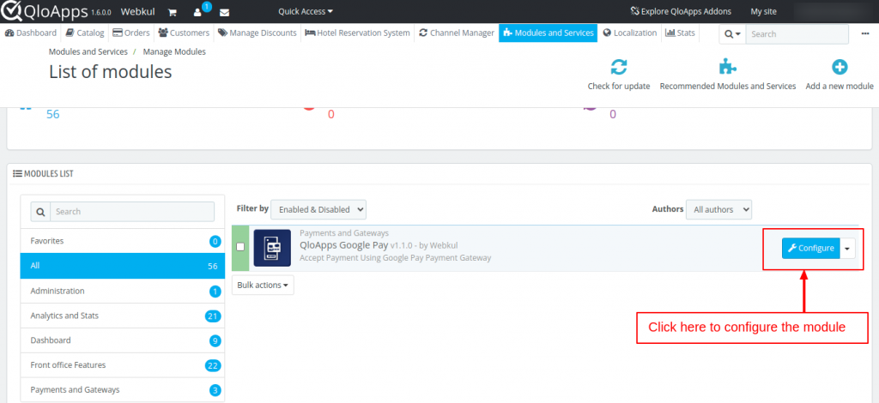
Task: Open the Localization menu
Action: (629, 33)
